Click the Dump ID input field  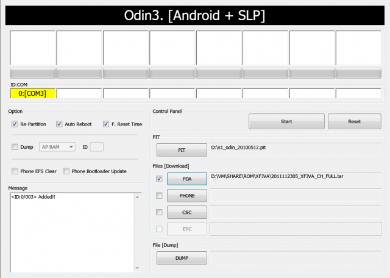97,147
